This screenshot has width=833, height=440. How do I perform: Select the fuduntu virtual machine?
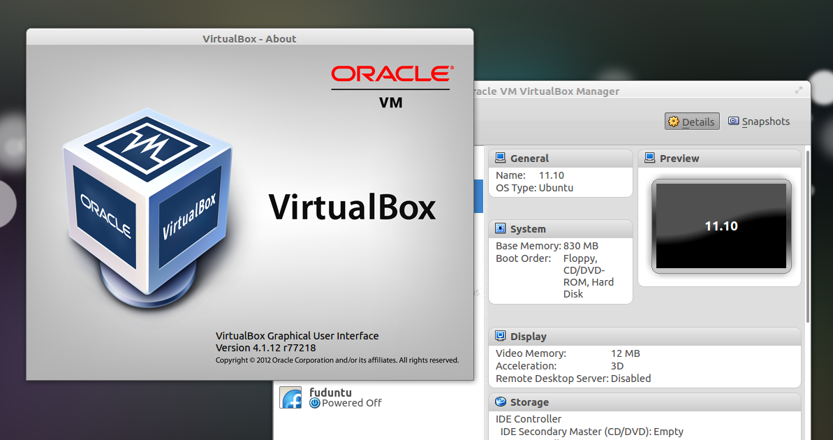(x=378, y=397)
